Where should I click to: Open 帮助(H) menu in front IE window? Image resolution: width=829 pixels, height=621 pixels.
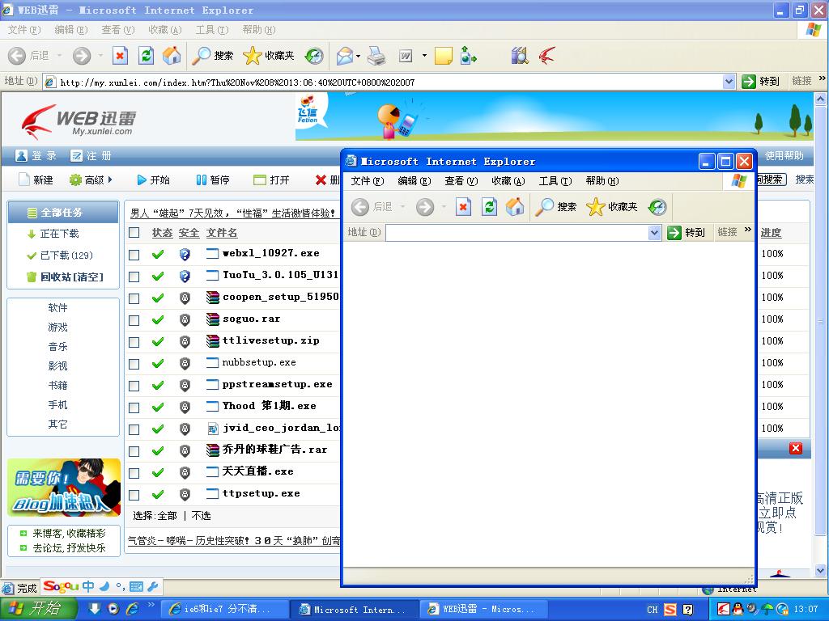tap(602, 181)
